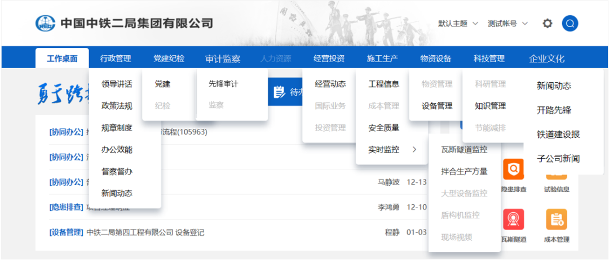Select 瓦斯隧道监控 submenu item
Image resolution: width=609 pixels, height=260 pixels.
tap(465, 150)
